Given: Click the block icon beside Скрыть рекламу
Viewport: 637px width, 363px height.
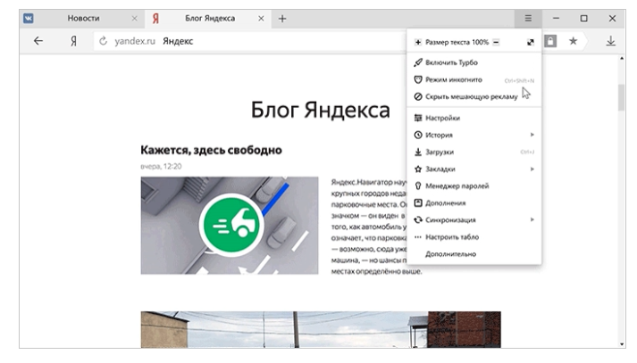Looking at the screenshot, I should 418,96.
